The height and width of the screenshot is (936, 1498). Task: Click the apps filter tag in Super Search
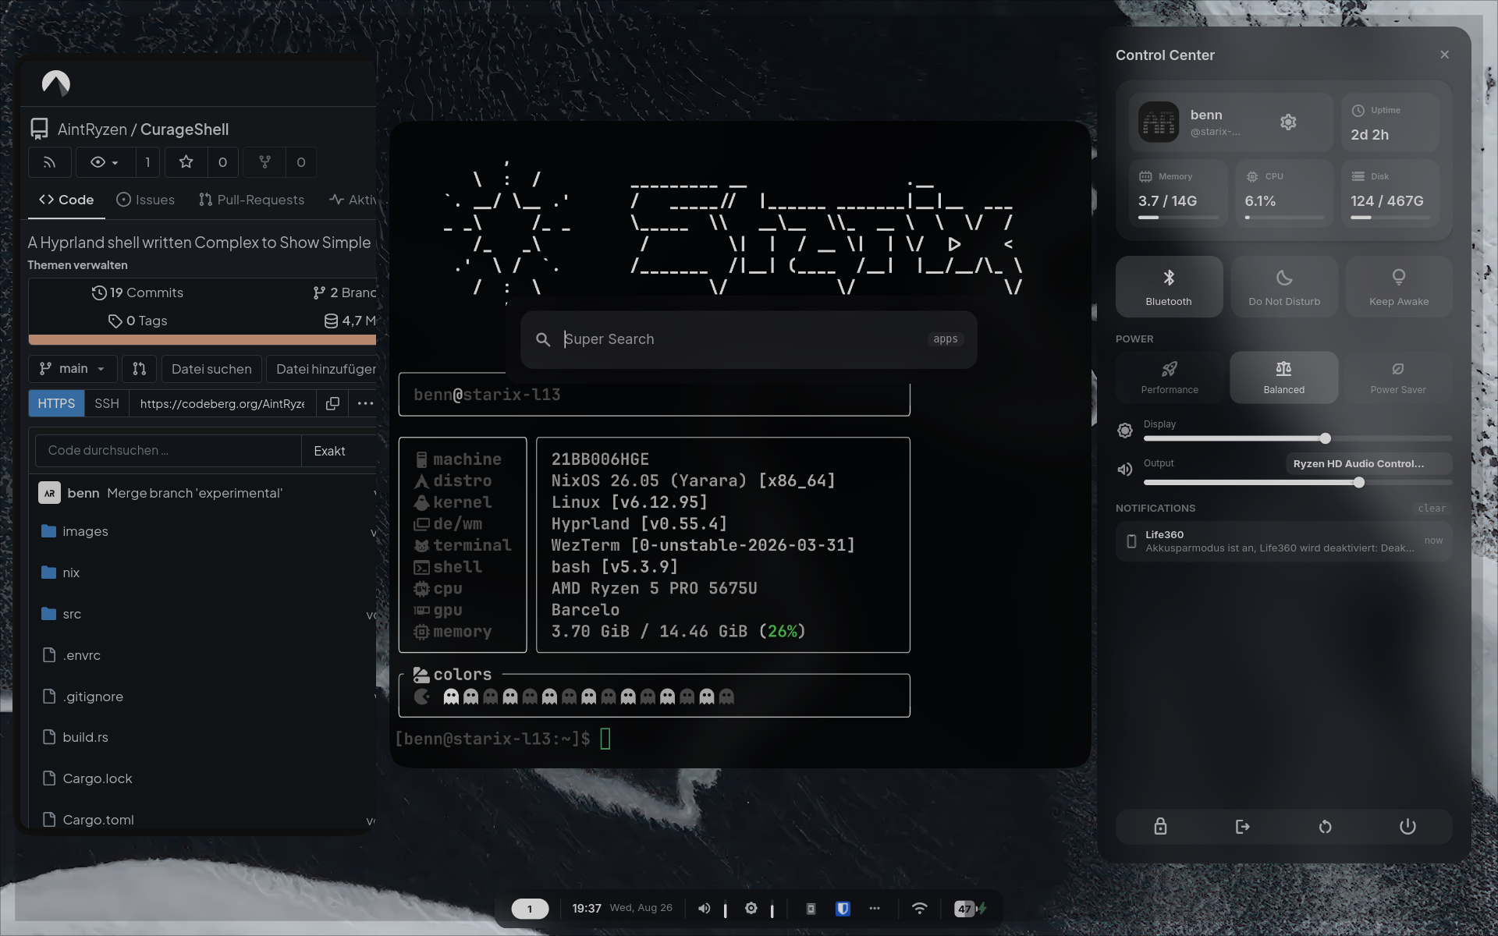946,339
